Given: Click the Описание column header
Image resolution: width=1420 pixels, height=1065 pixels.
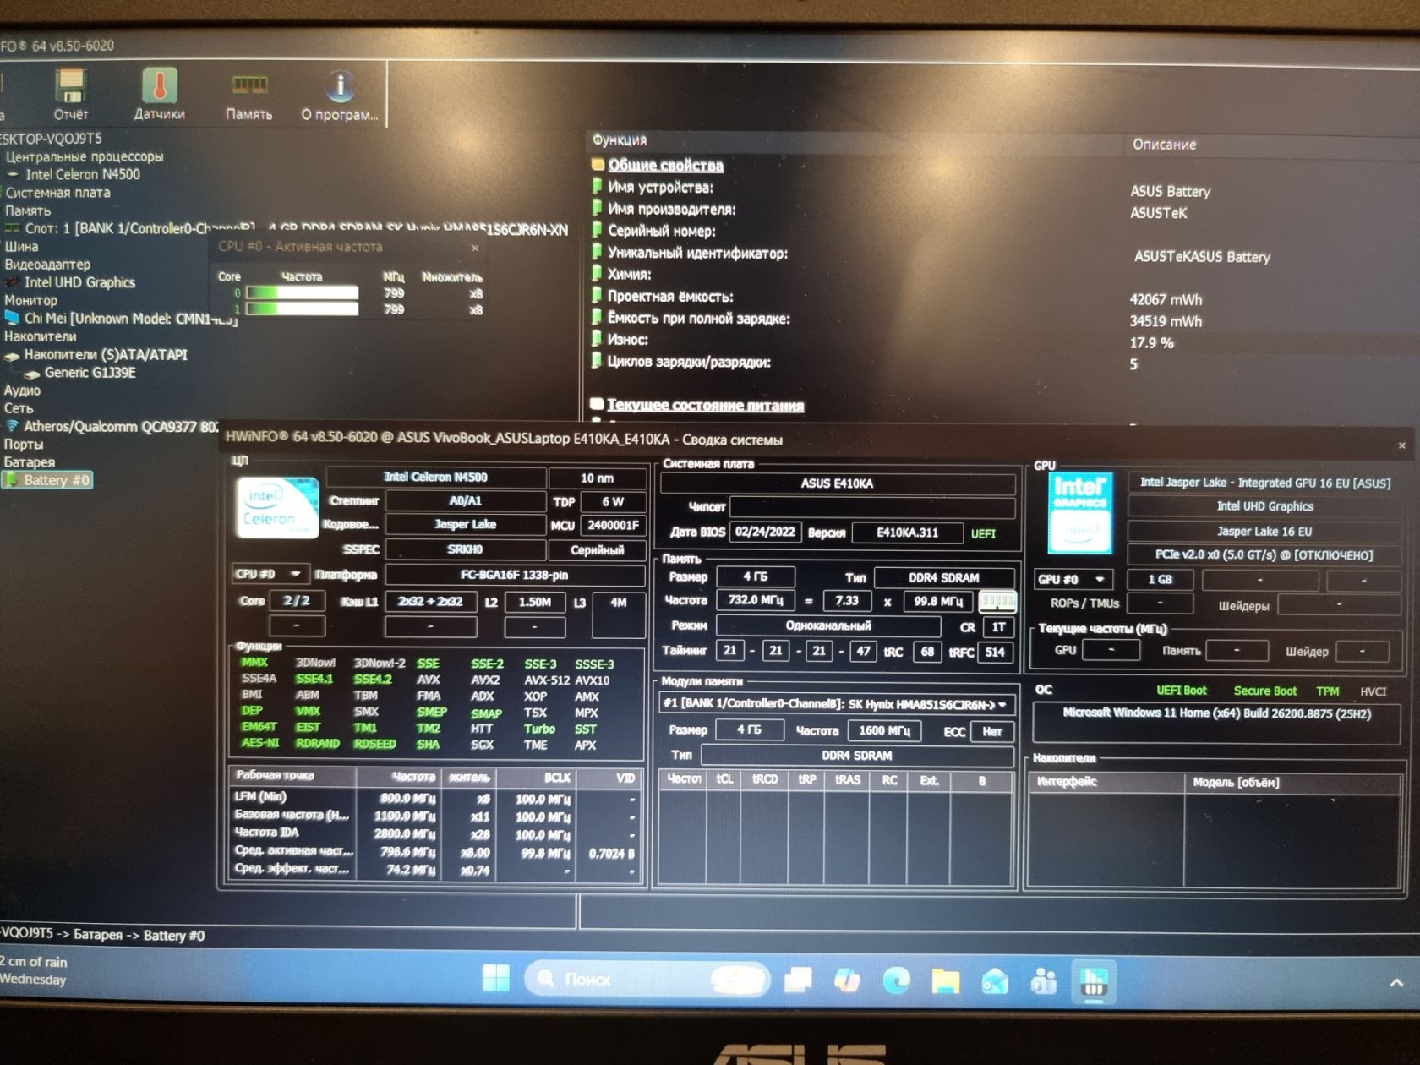Looking at the screenshot, I should pos(1164,145).
